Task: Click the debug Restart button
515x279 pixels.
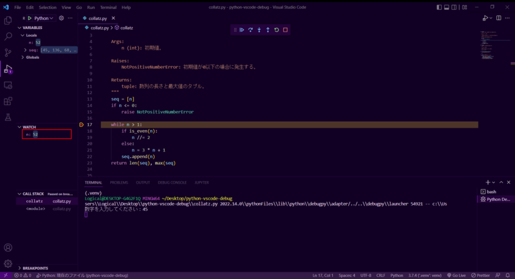Action: (x=277, y=30)
